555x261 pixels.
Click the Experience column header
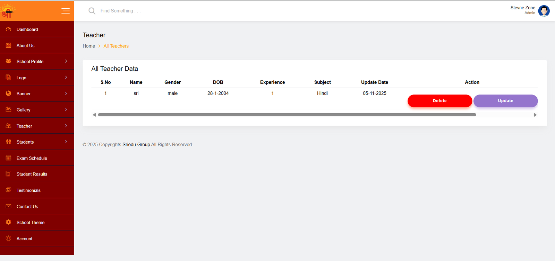point(272,82)
